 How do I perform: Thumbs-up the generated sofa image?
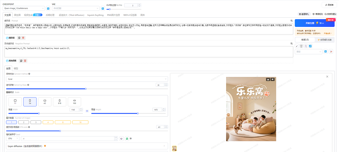pyautogui.click(x=268, y=79)
